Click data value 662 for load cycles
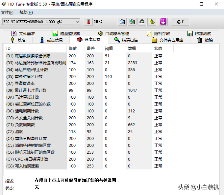The image size is (224, 195). click(131, 125)
